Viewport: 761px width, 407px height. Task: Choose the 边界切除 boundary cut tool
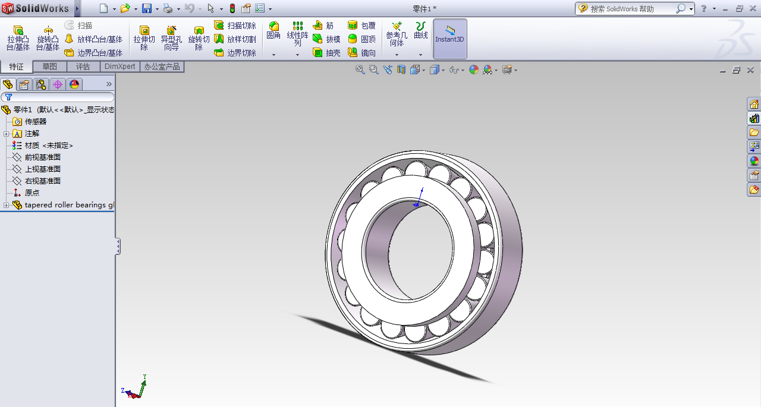(x=235, y=53)
